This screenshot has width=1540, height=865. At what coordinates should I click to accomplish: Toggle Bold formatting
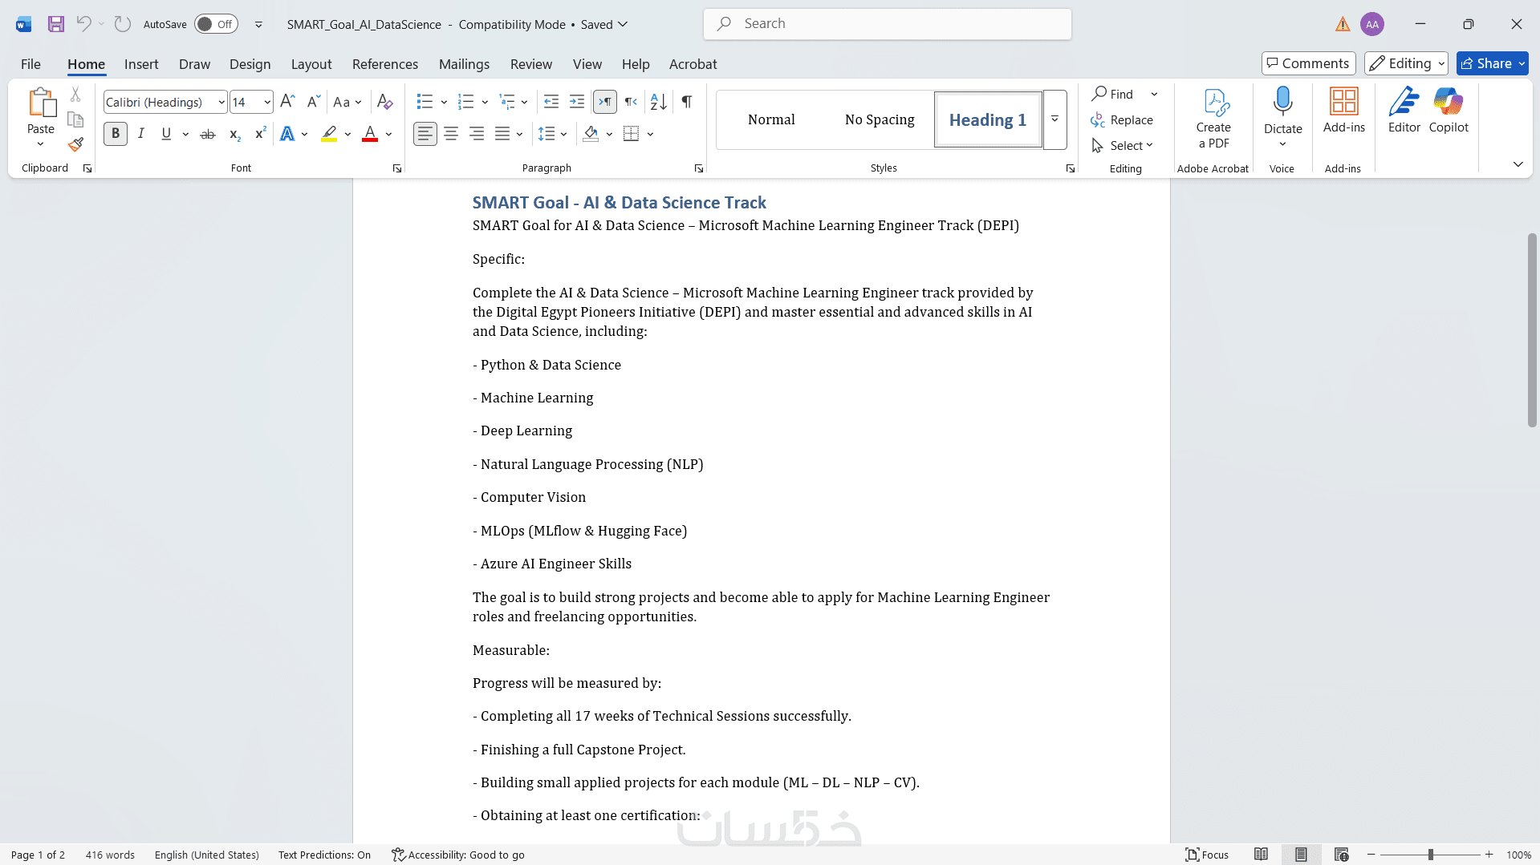(x=116, y=134)
